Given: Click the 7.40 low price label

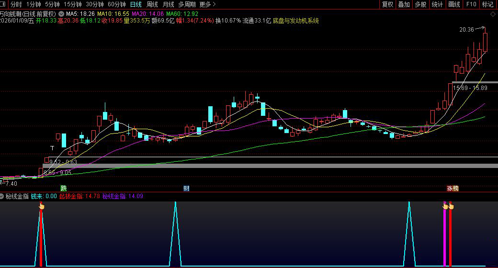Looking at the screenshot, I should [x=11, y=184].
